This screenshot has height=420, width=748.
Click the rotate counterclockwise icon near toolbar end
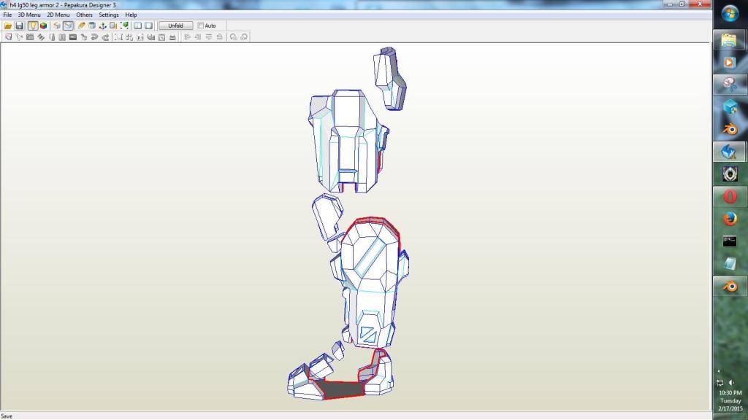coord(233,36)
